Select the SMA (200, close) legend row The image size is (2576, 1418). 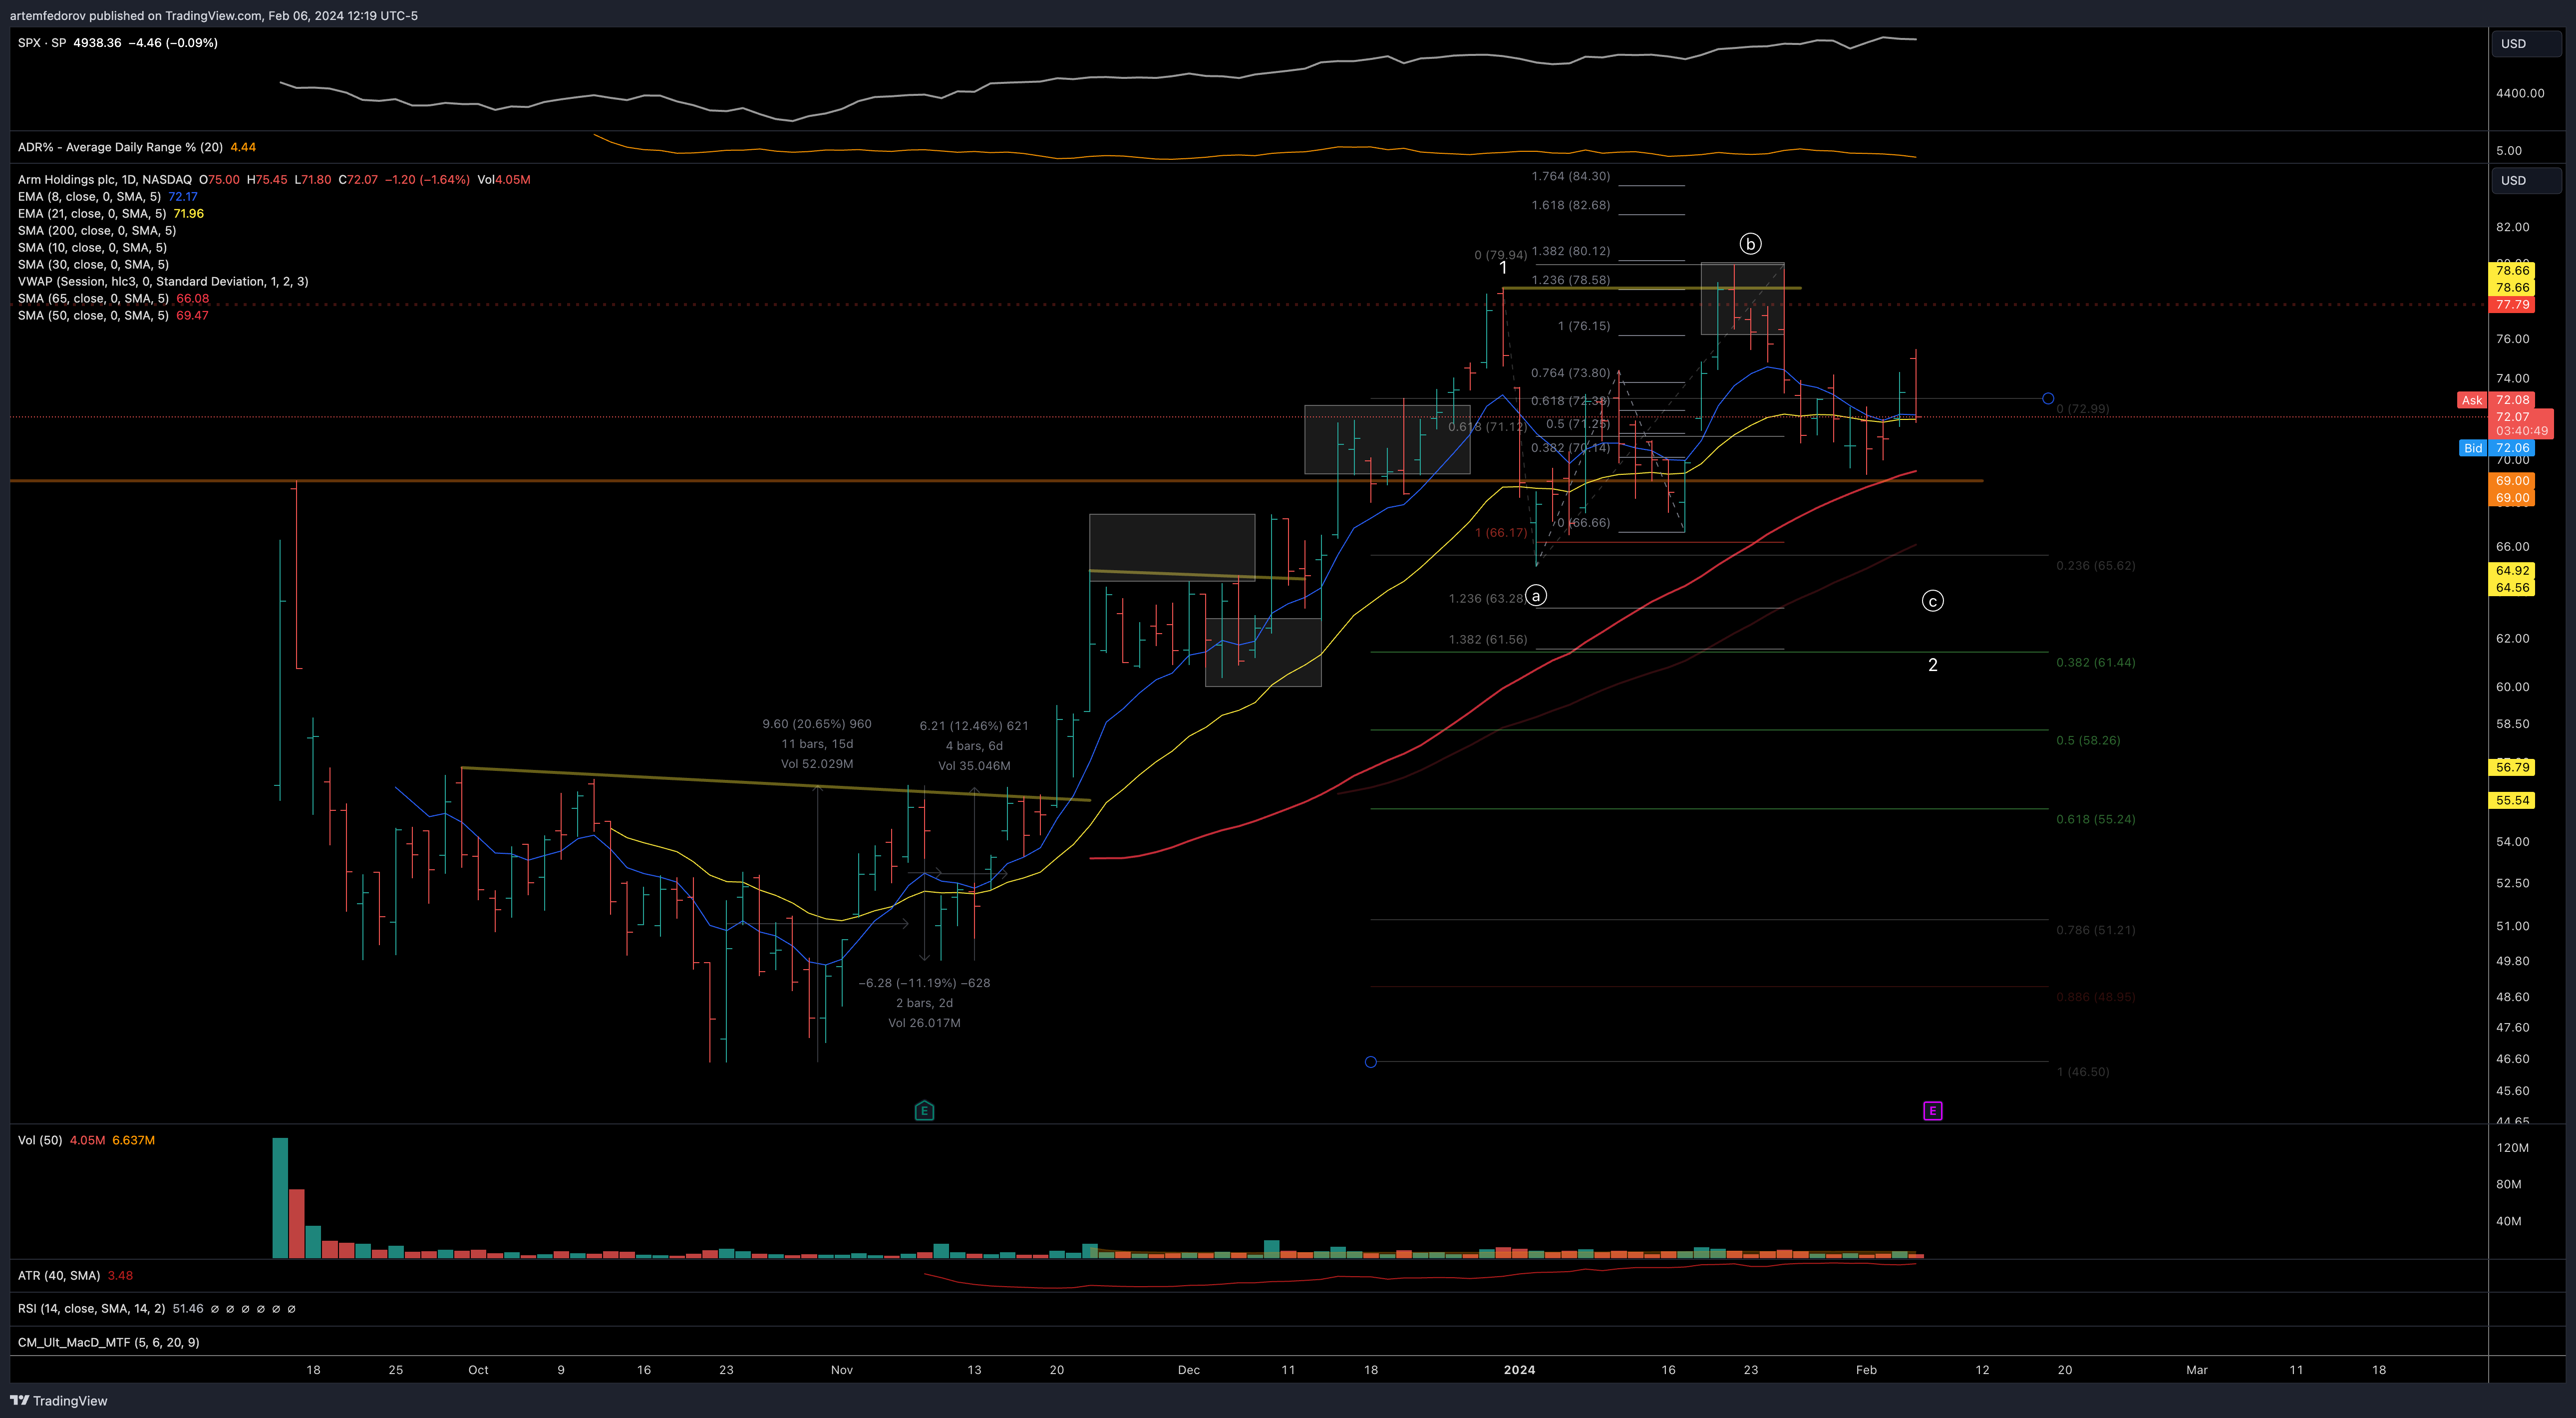point(97,231)
